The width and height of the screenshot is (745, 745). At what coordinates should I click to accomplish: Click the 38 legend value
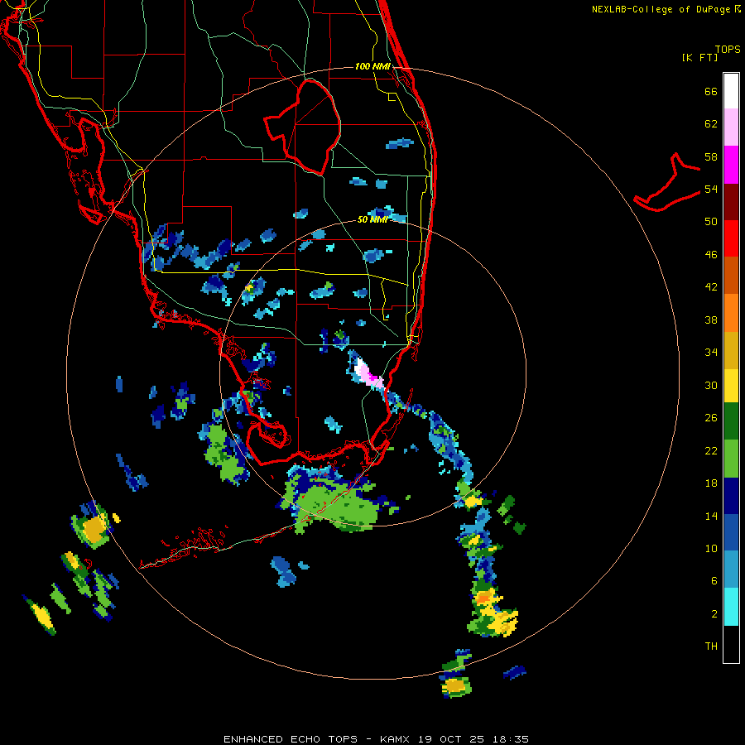click(711, 320)
